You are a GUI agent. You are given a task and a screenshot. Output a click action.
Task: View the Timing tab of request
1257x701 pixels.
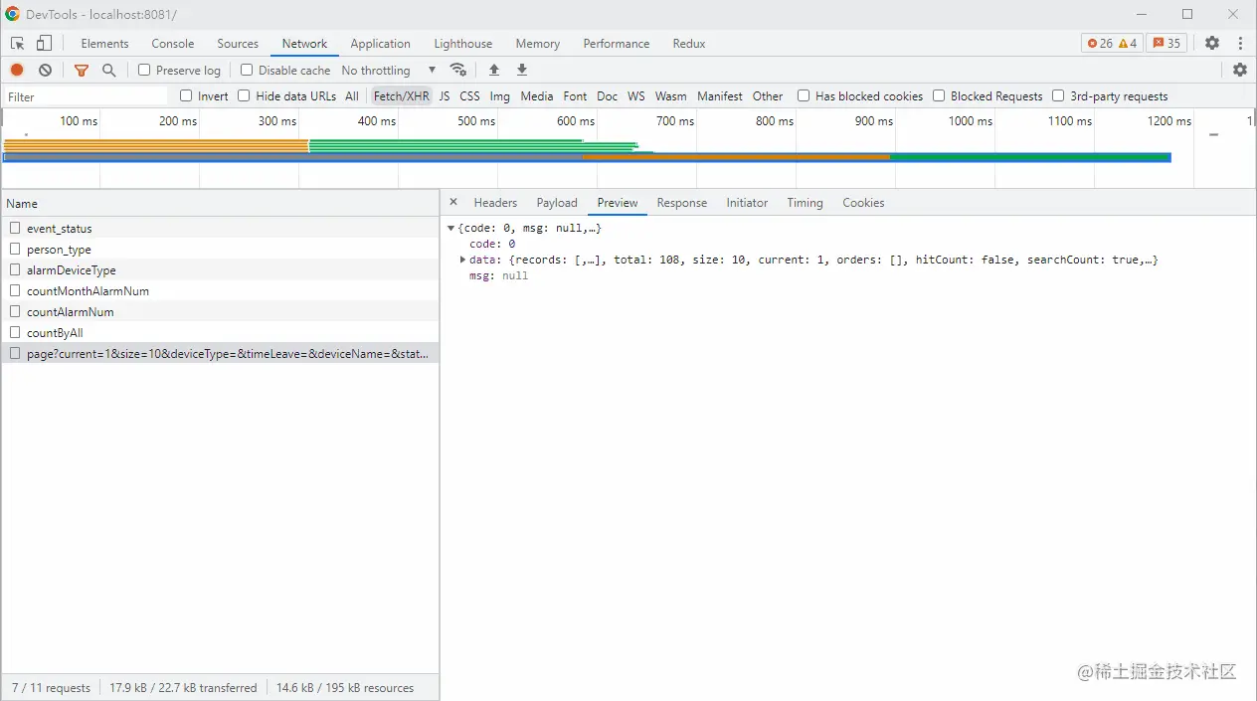click(x=805, y=202)
